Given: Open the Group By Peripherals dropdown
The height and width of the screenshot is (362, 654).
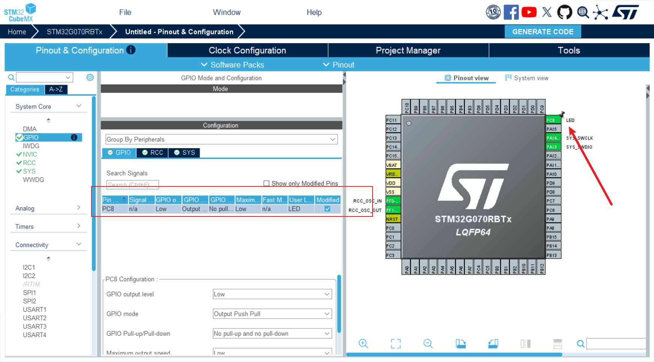Looking at the screenshot, I should point(221,140).
